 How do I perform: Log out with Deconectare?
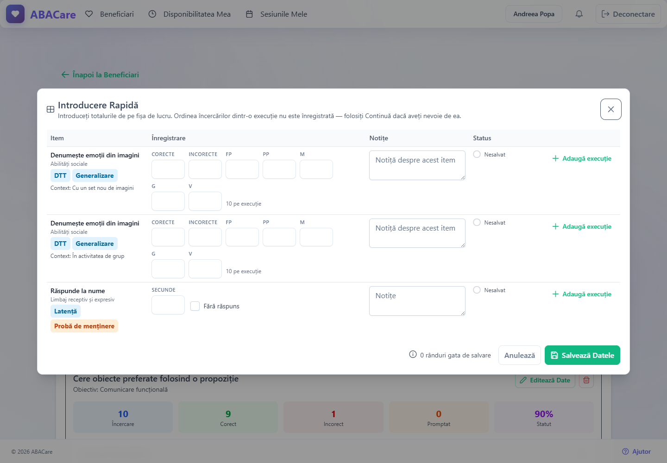(628, 14)
